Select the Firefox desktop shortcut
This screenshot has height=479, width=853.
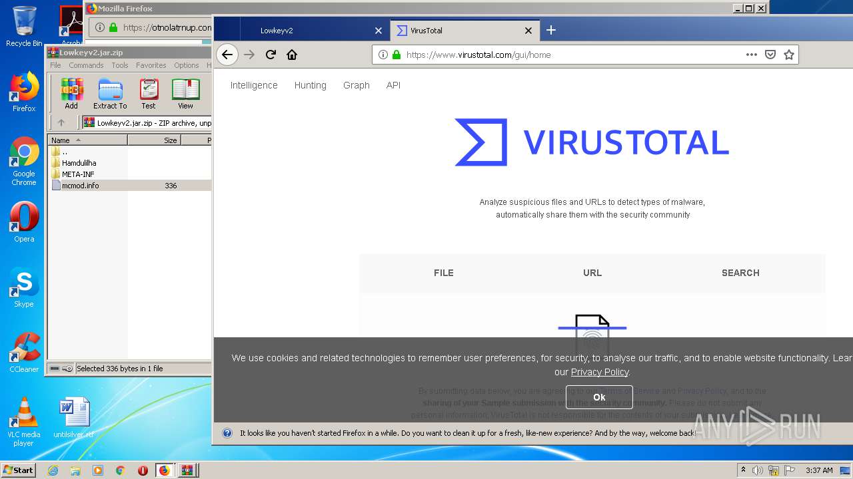pyautogui.click(x=24, y=92)
